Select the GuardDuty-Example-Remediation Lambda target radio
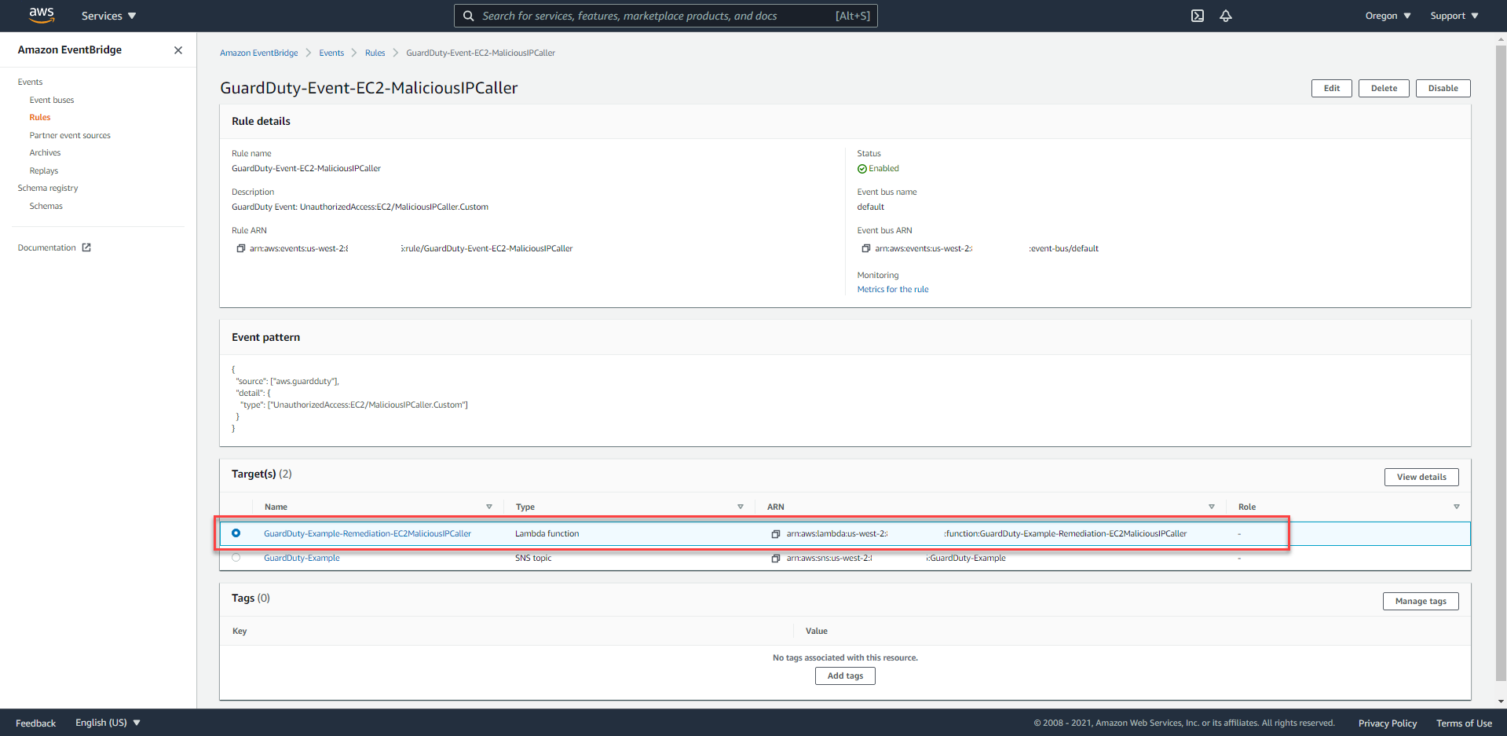The image size is (1507, 736). (236, 533)
